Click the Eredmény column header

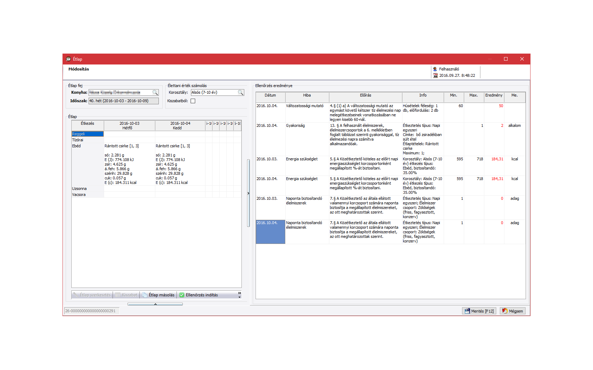(x=493, y=95)
